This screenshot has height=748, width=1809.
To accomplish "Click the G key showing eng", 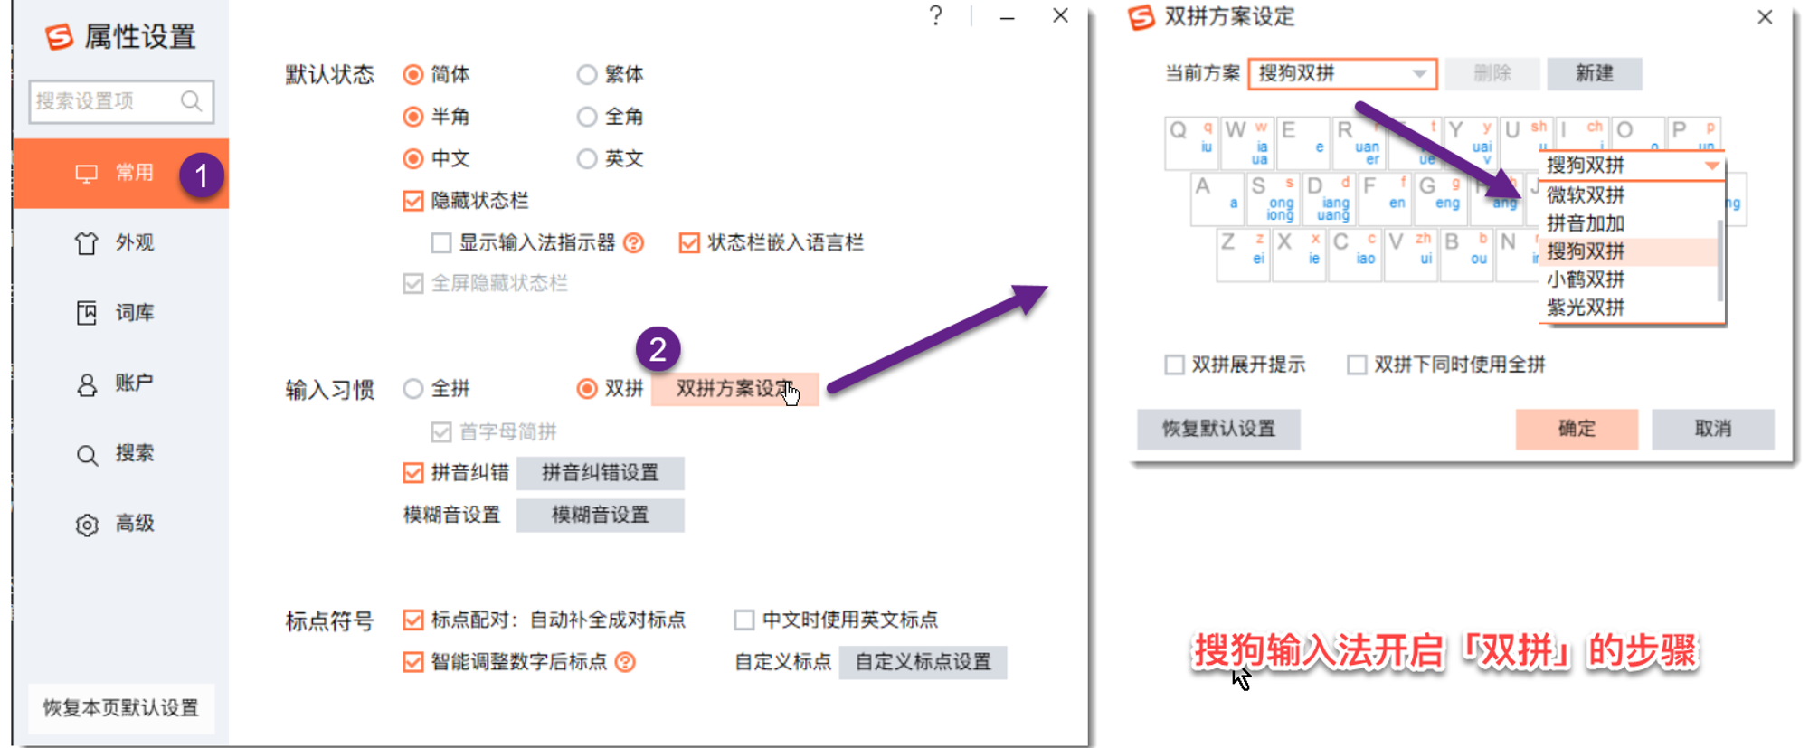I will (1439, 199).
